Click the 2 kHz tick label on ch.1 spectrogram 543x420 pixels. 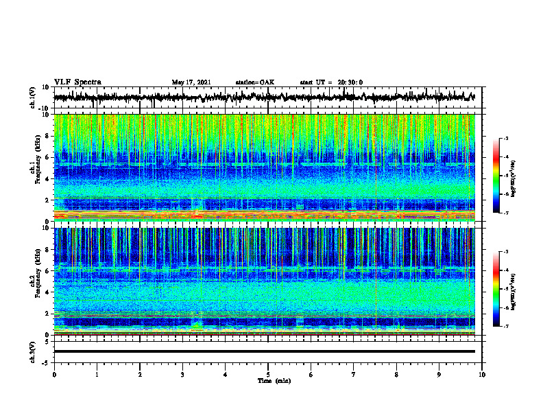(x=47, y=200)
